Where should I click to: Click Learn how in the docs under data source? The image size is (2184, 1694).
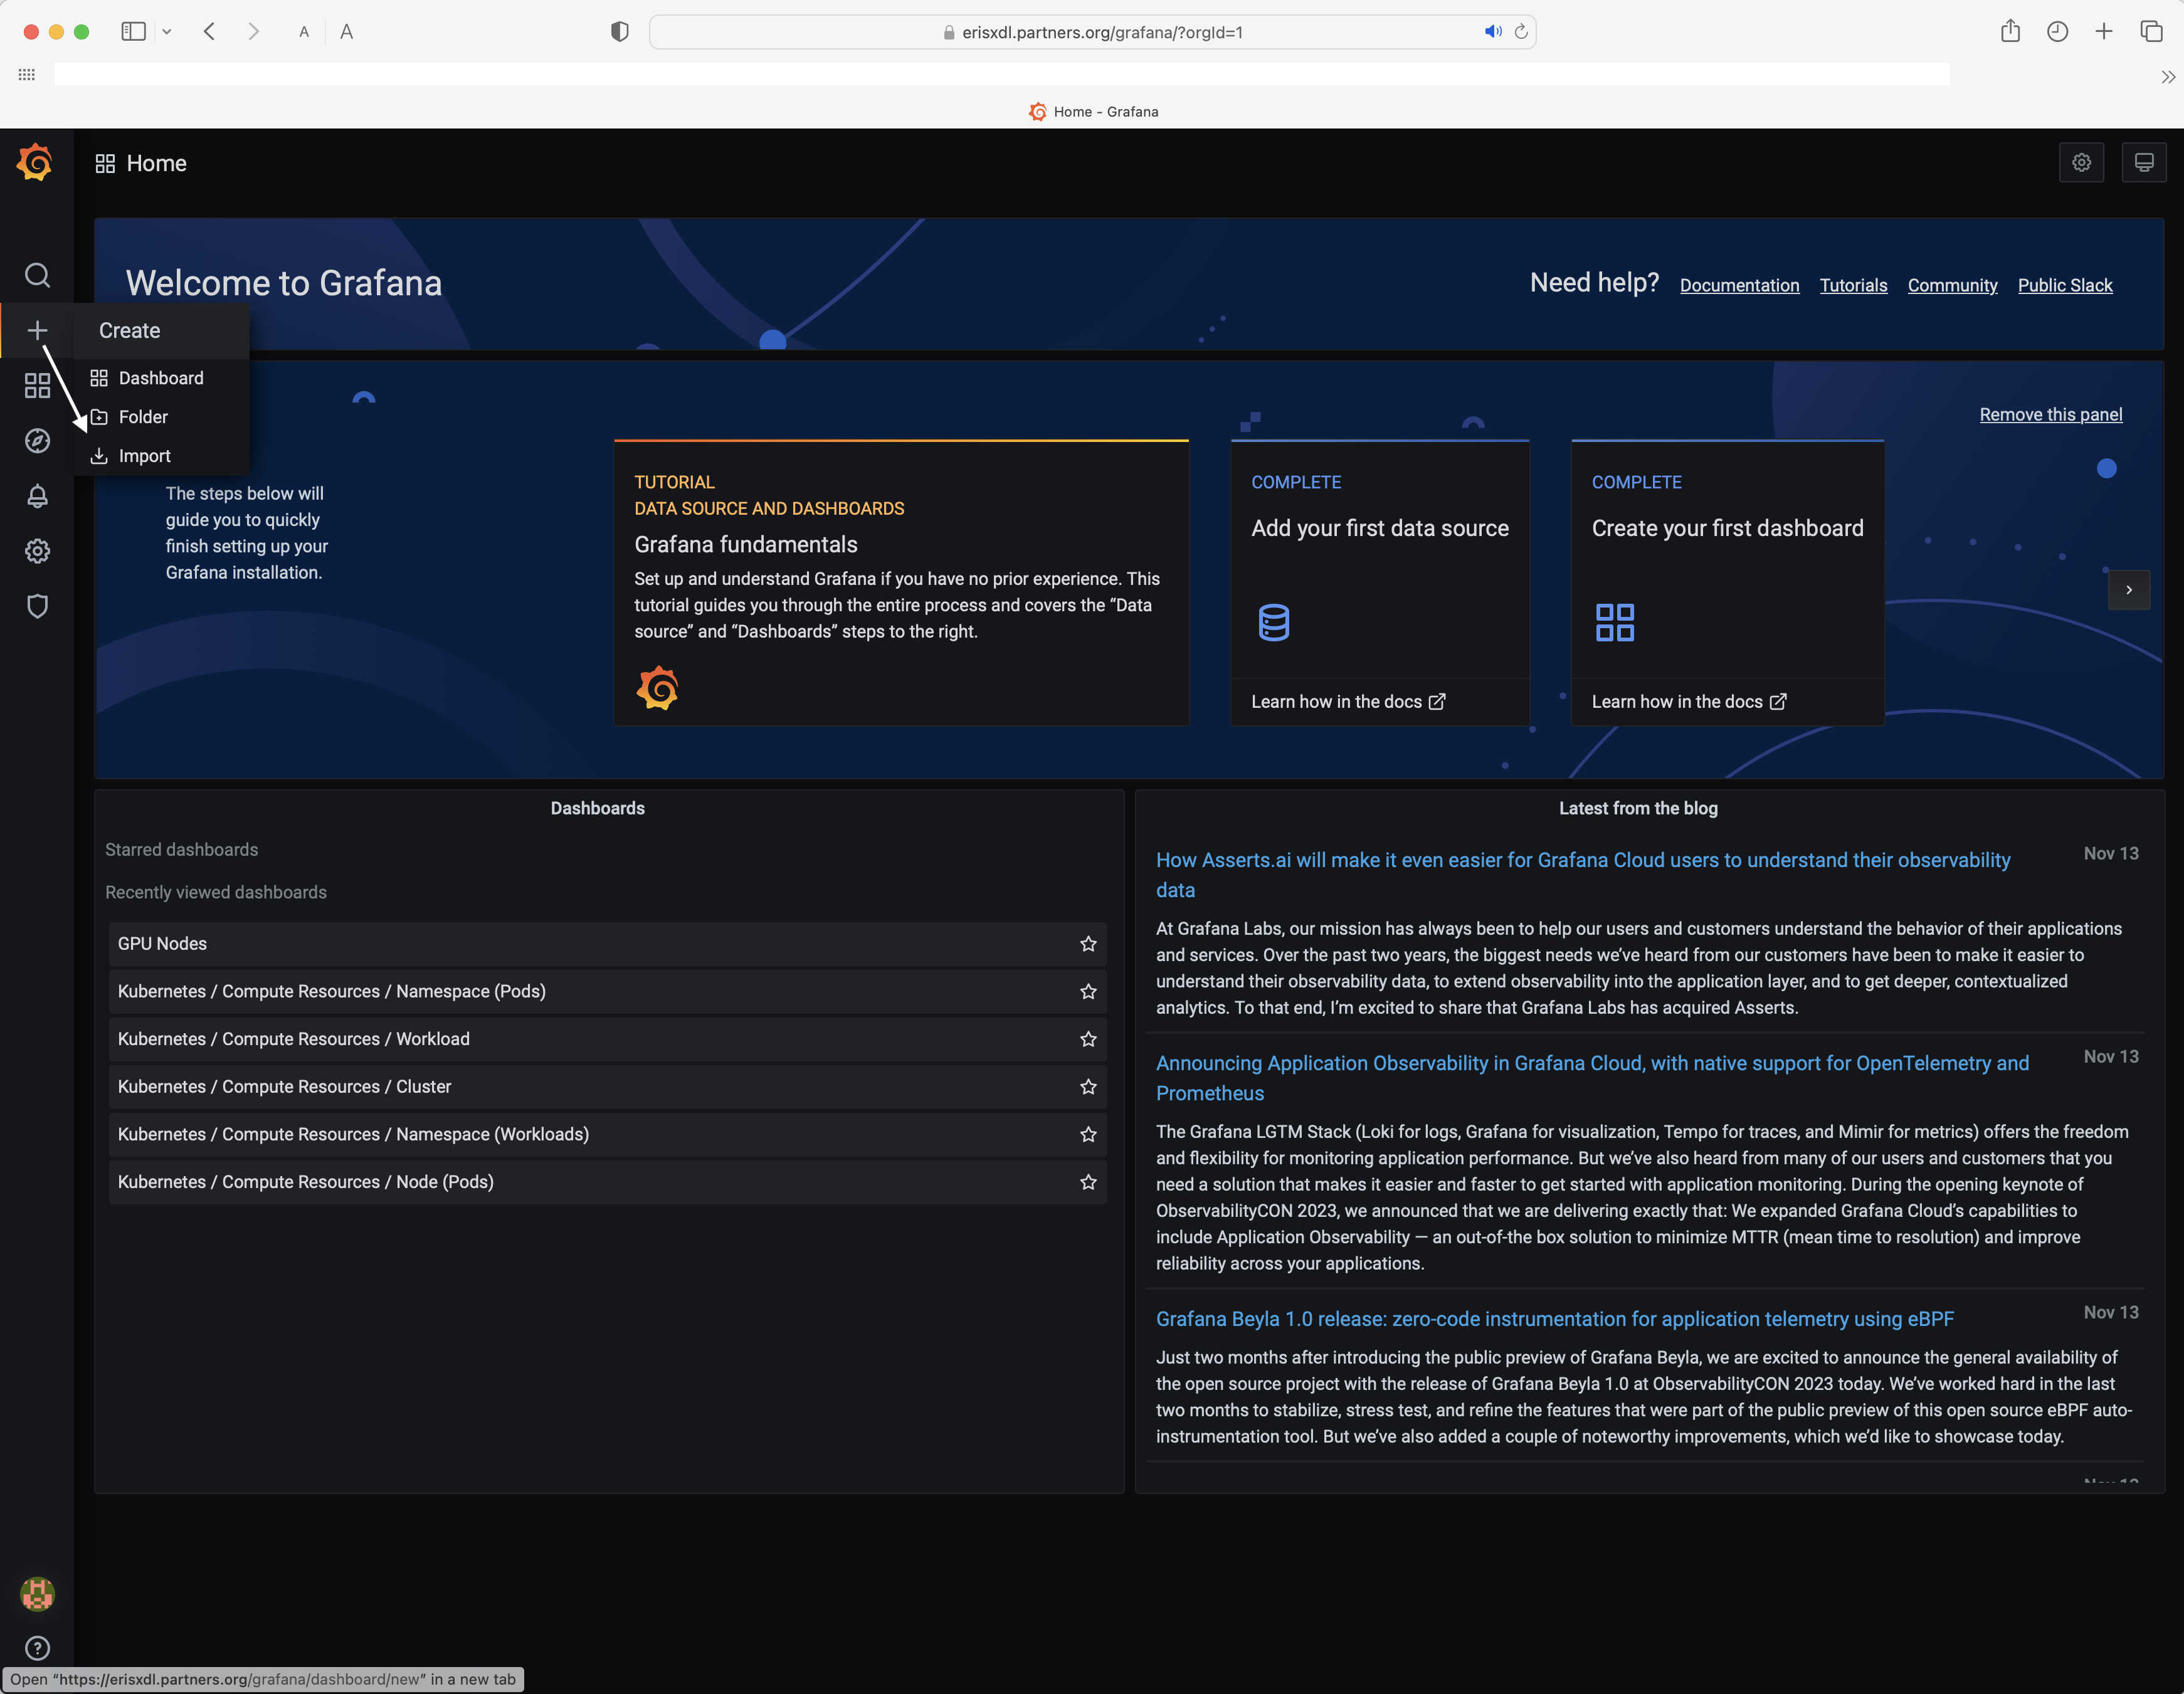point(1348,702)
